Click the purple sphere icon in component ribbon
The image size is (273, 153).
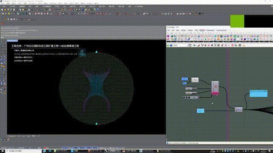click(168, 36)
